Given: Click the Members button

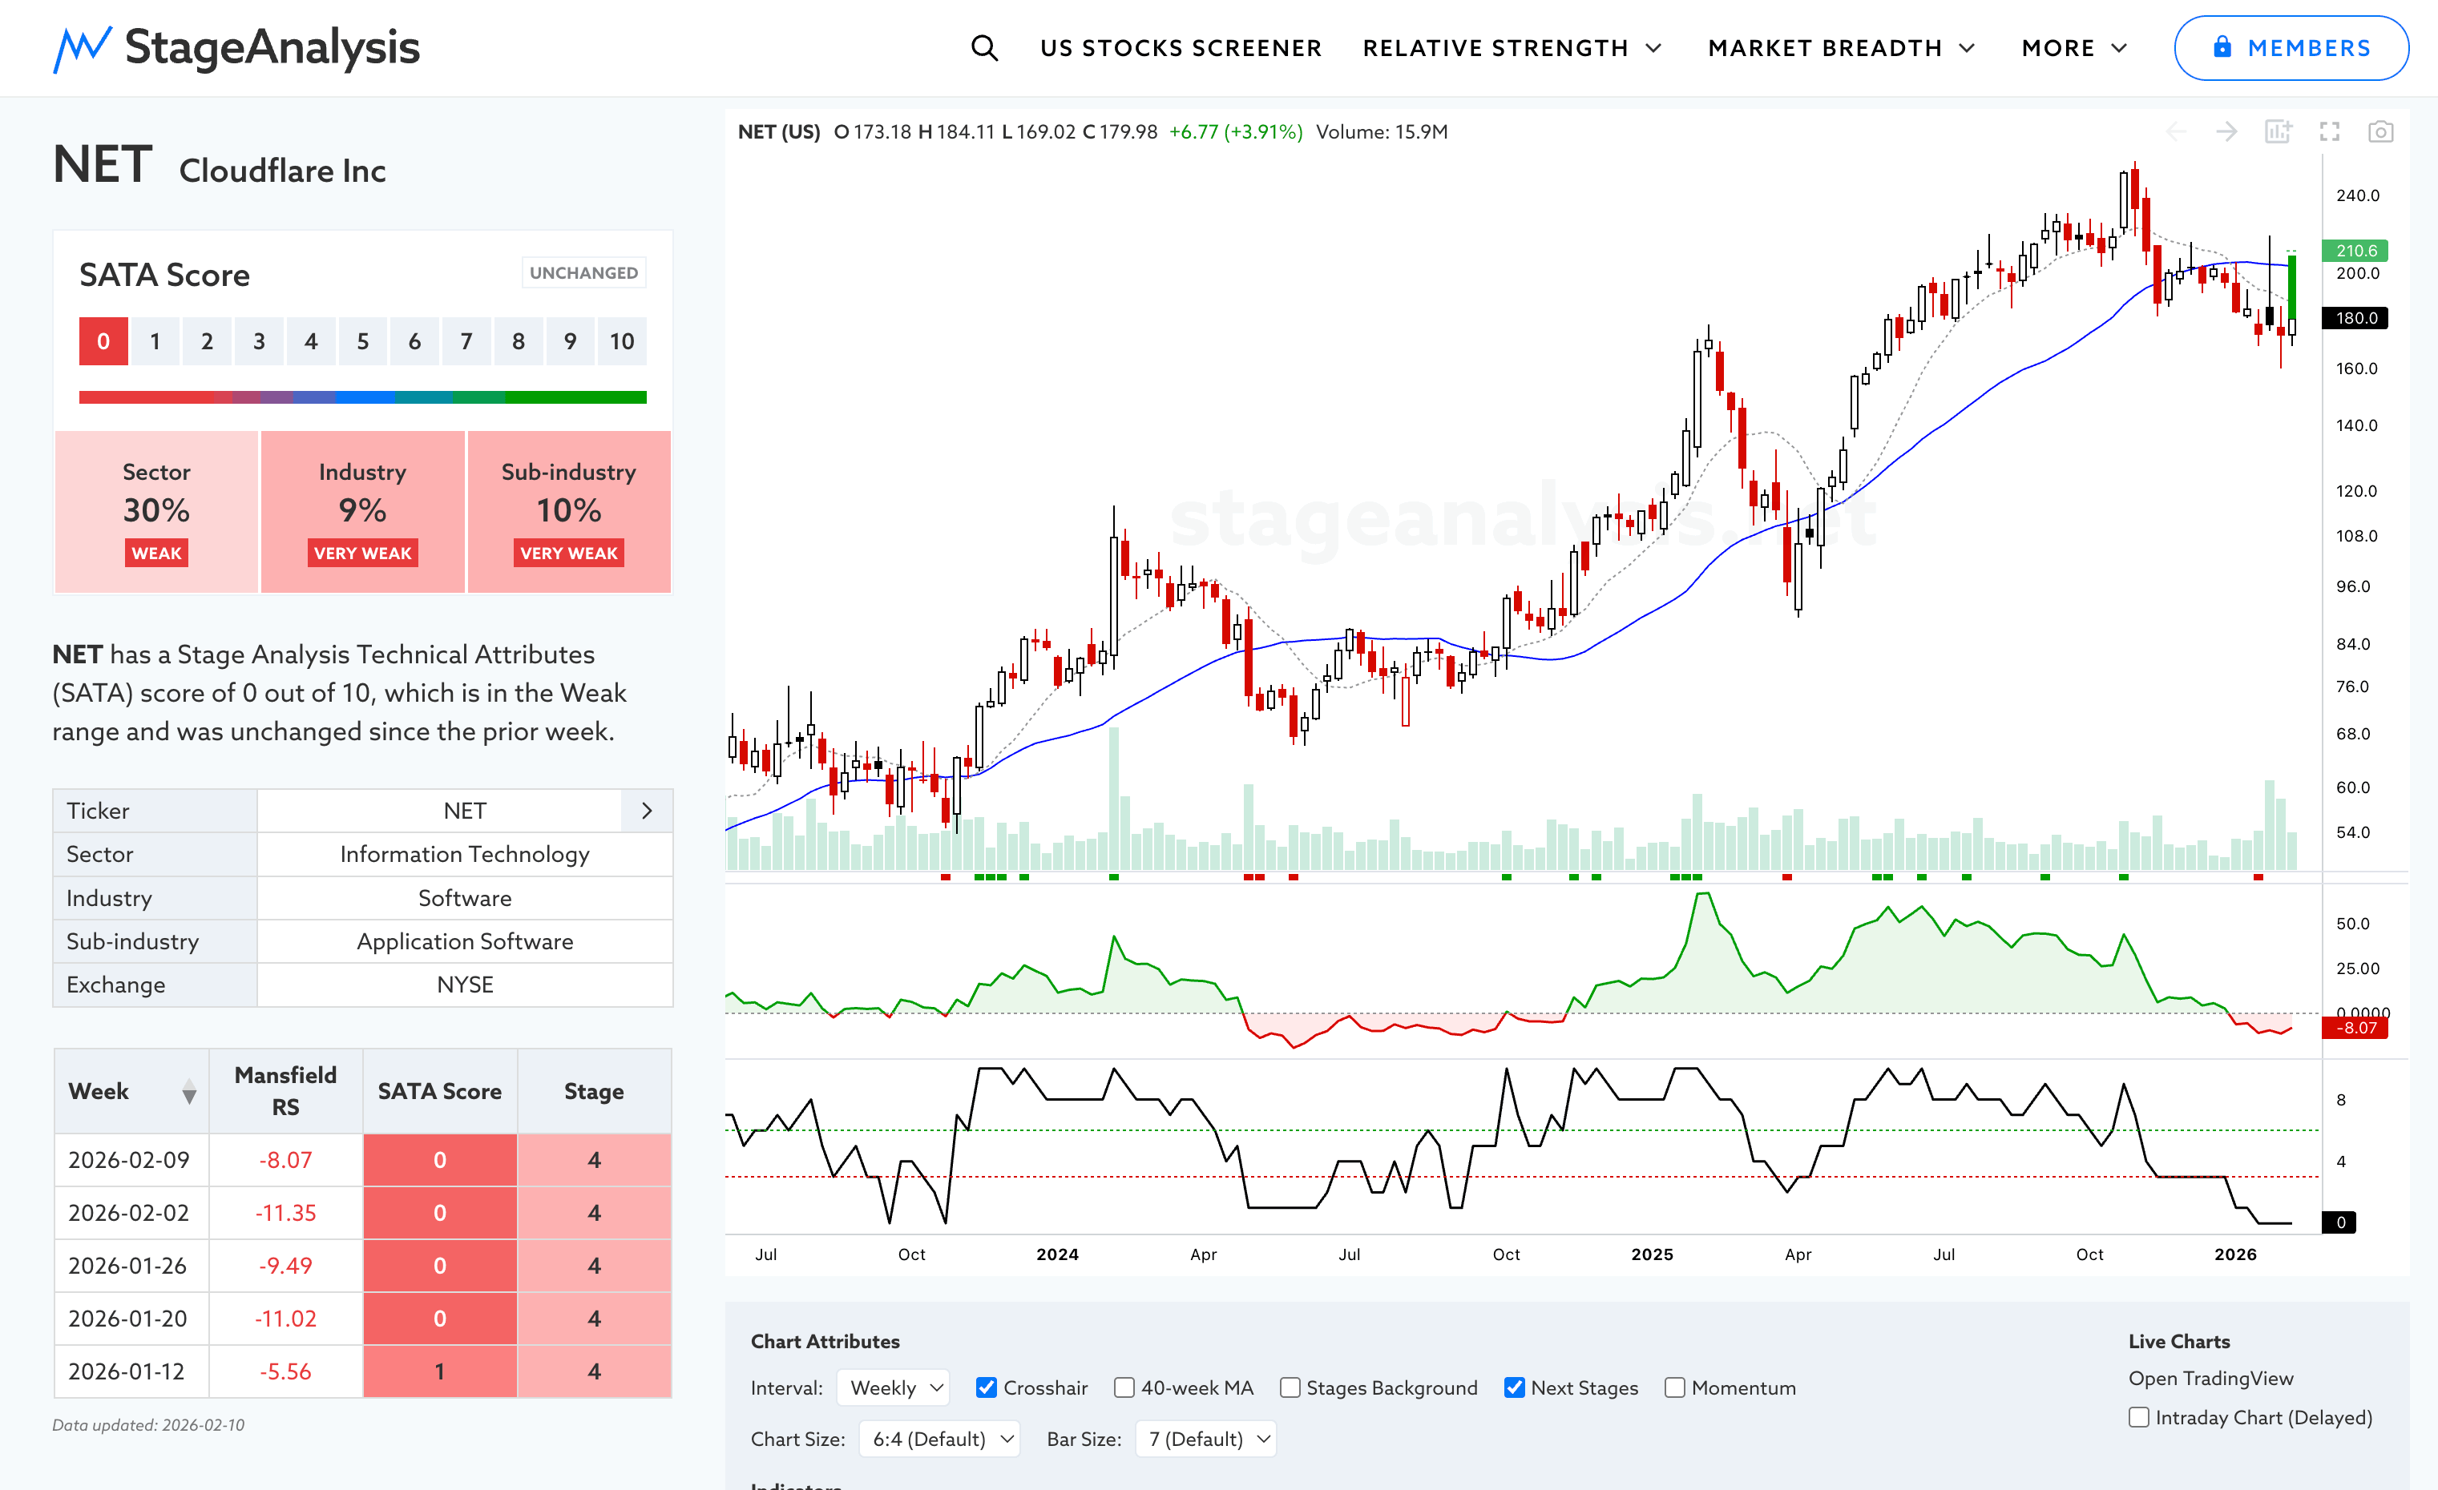Looking at the screenshot, I should (x=2291, y=47).
